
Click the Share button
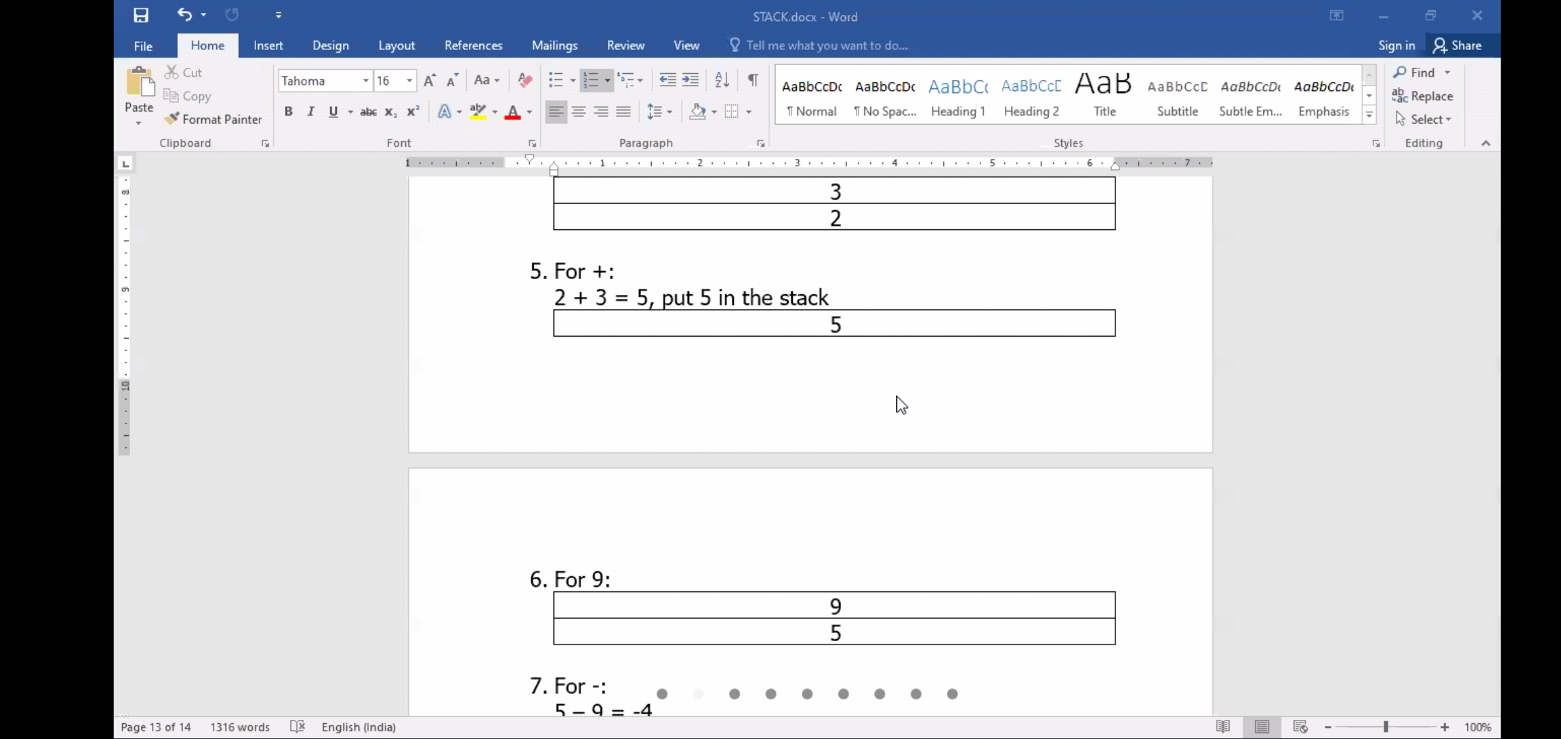1458,45
